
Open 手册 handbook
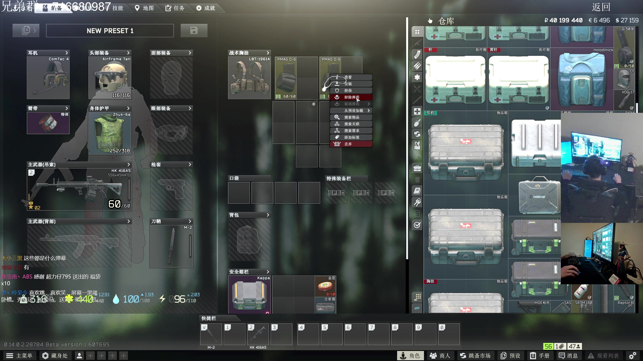(x=540, y=355)
